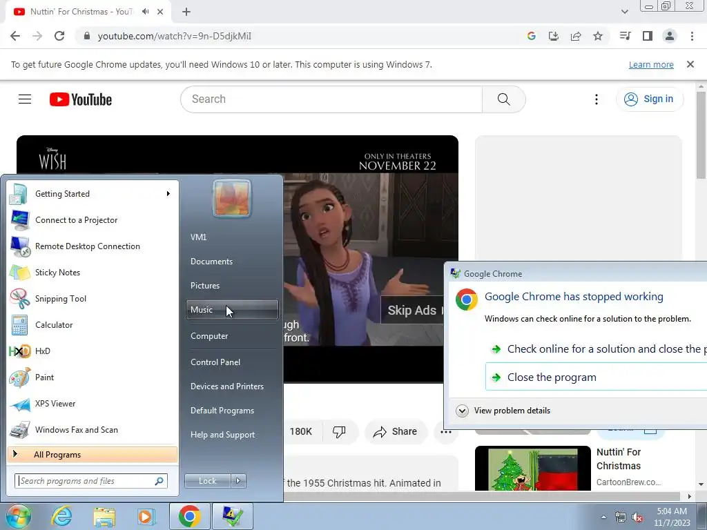Click Learn more in the update banner
This screenshot has height=530, width=707.
coord(651,64)
